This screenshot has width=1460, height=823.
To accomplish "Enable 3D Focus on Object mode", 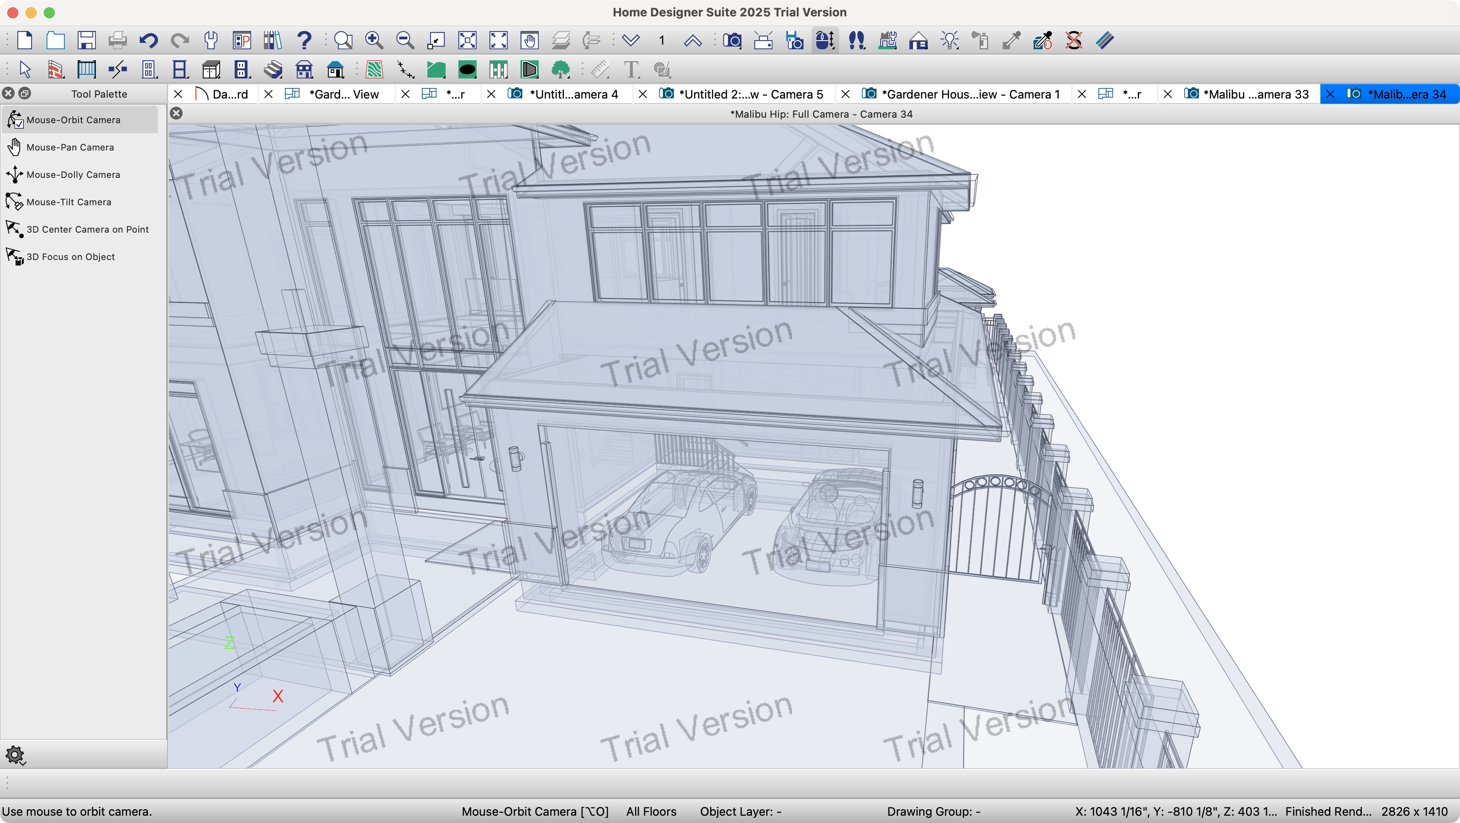I will point(71,256).
